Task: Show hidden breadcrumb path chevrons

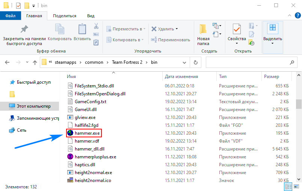Action: (50, 62)
